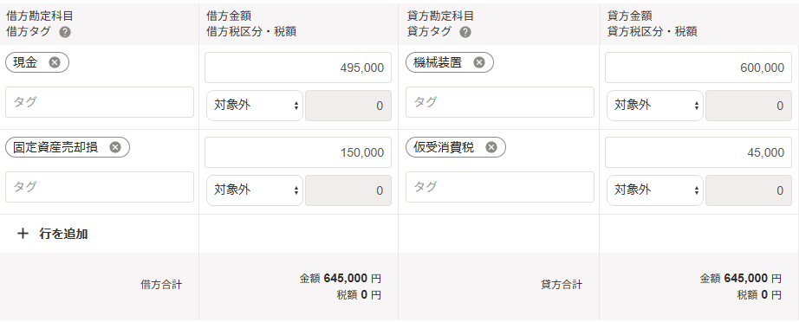Viewport: 799px width, 322px height.
Task: Remove the 仮受消費税 account tag
Action: (491, 147)
